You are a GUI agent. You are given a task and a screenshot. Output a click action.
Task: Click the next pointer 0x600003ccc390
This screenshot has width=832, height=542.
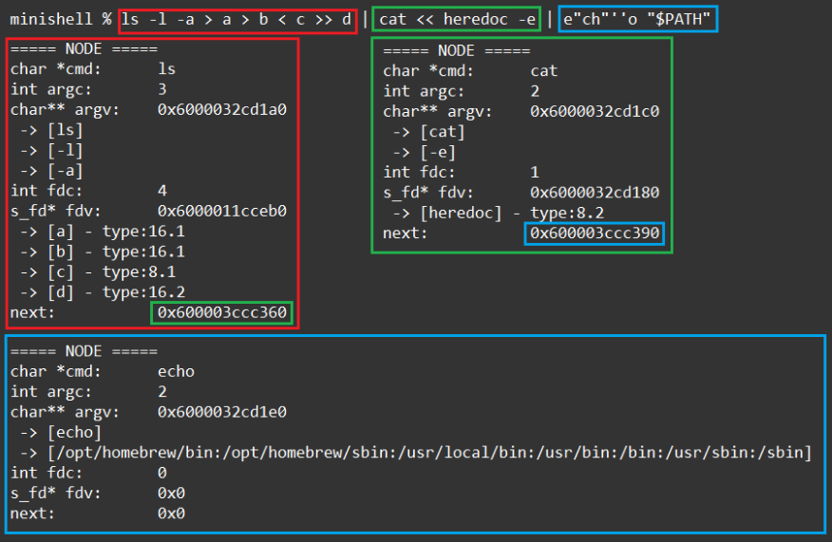(596, 234)
